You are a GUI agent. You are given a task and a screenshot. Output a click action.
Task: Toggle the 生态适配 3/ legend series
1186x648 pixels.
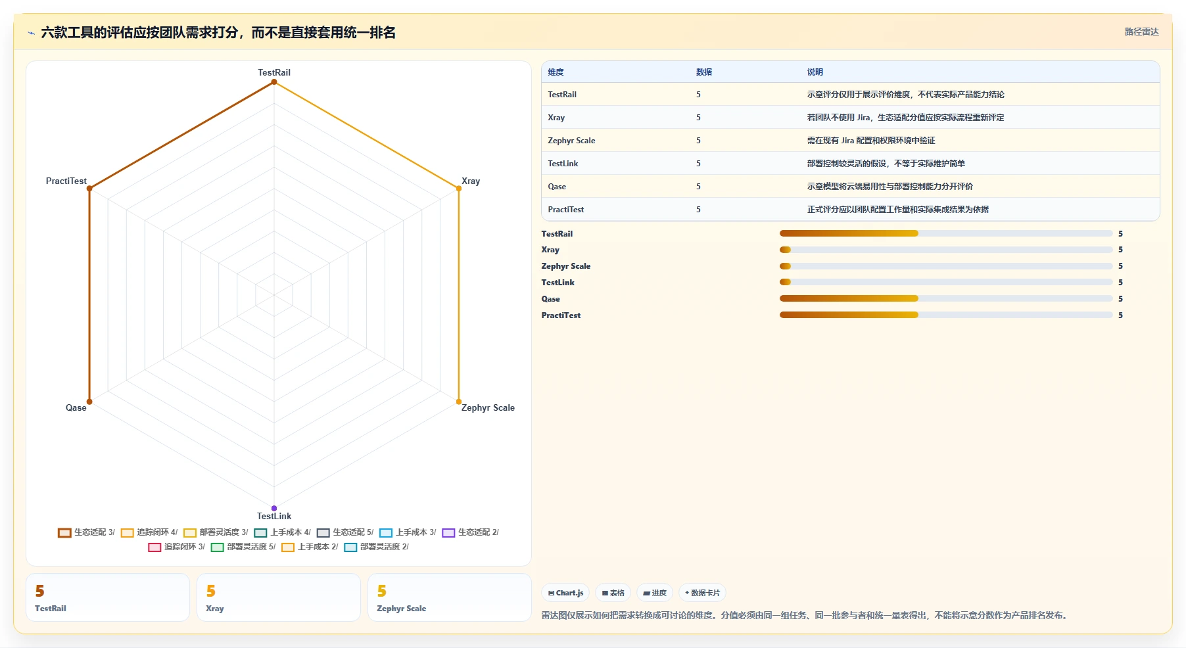86,532
